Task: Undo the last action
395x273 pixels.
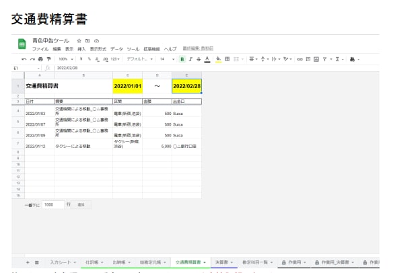Action: (x=24, y=59)
